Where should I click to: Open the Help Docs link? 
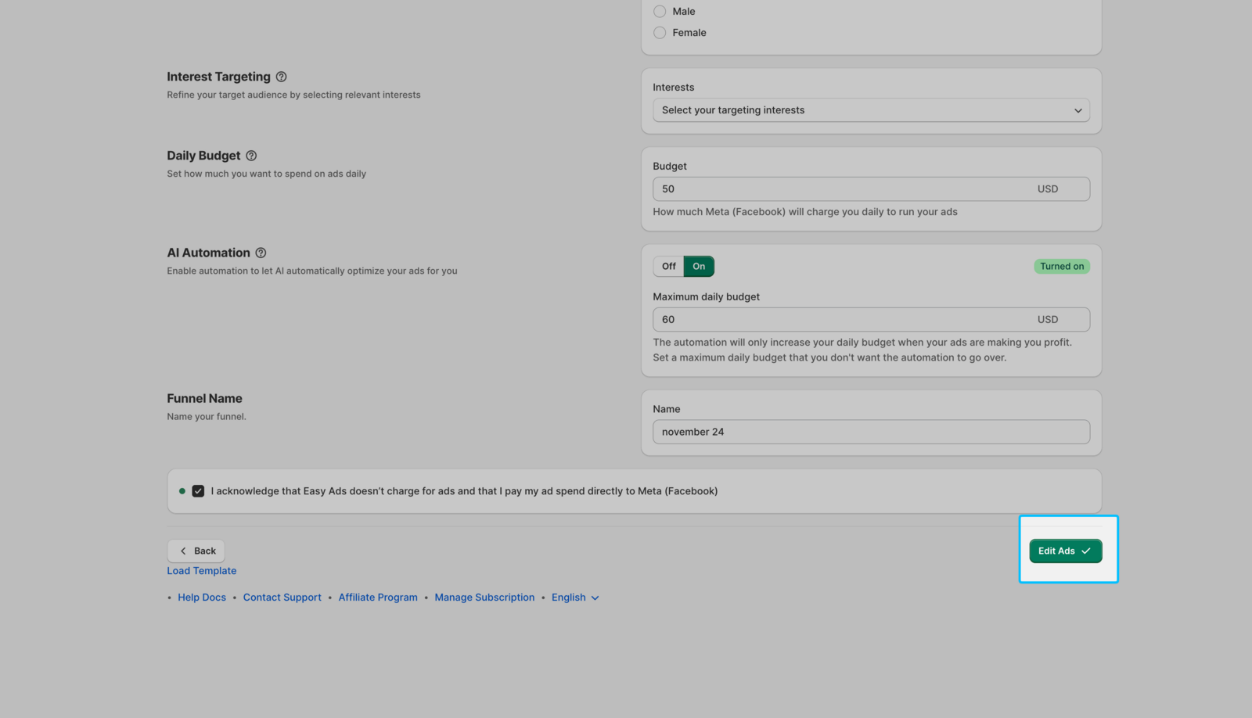point(202,598)
